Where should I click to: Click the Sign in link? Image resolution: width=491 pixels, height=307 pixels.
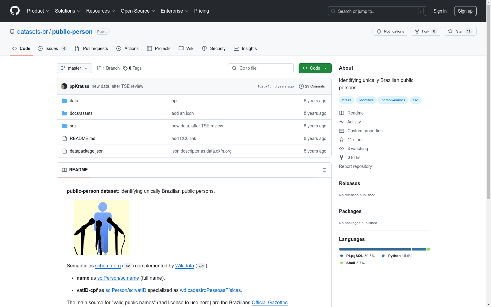tap(440, 11)
